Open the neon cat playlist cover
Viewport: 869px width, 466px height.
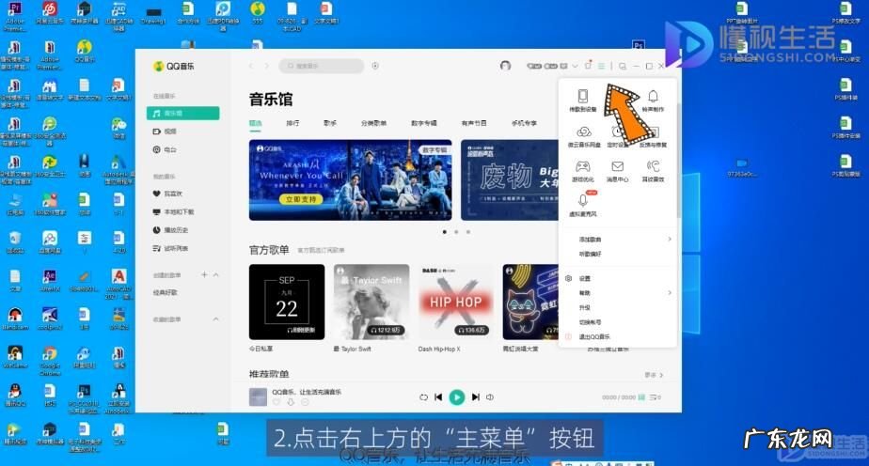point(530,302)
